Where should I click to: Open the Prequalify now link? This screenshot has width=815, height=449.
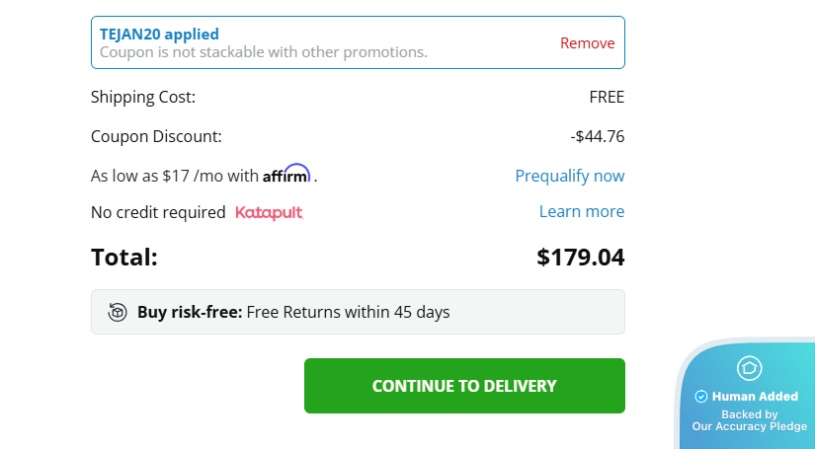tap(569, 176)
